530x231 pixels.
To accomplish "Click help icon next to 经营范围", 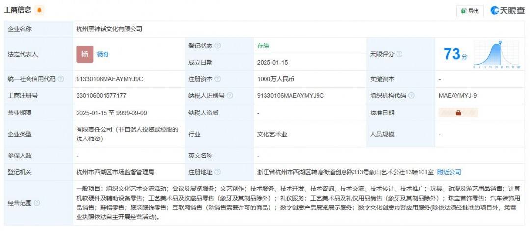I will 37,203.
